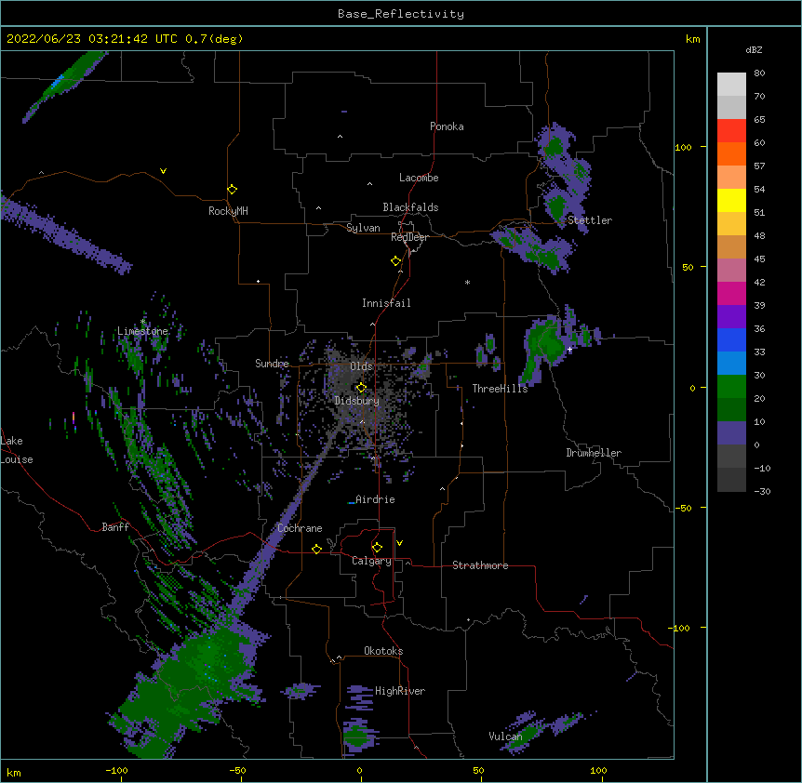Click the Airdrie label
This screenshot has height=783, width=802.
click(x=375, y=499)
